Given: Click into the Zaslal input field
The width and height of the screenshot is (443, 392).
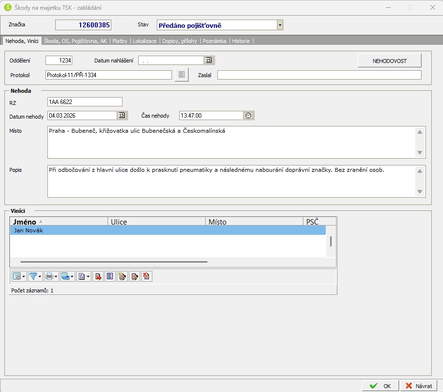Looking at the screenshot, I should pyautogui.click(x=319, y=75).
